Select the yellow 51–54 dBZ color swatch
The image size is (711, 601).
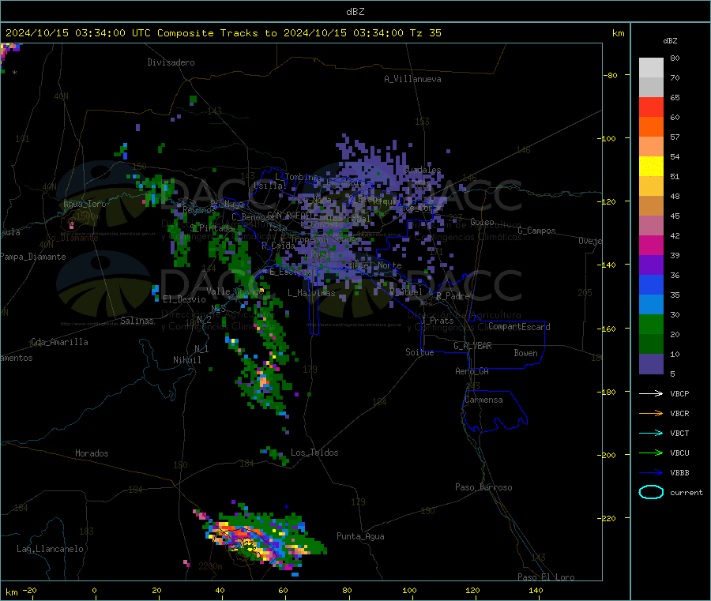(x=651, y=167)
